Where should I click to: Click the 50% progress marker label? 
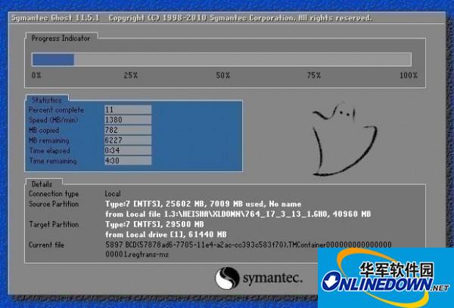point(223,75)
